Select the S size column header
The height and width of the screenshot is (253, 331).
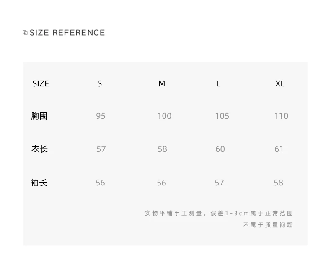point(99,83)
